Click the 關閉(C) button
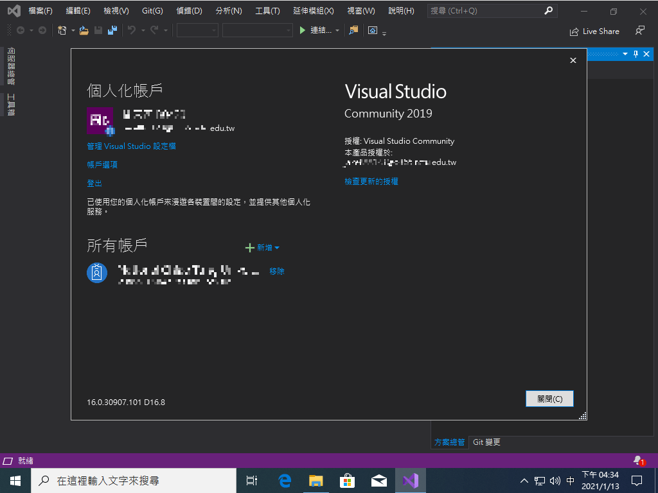 click(549, 399)
